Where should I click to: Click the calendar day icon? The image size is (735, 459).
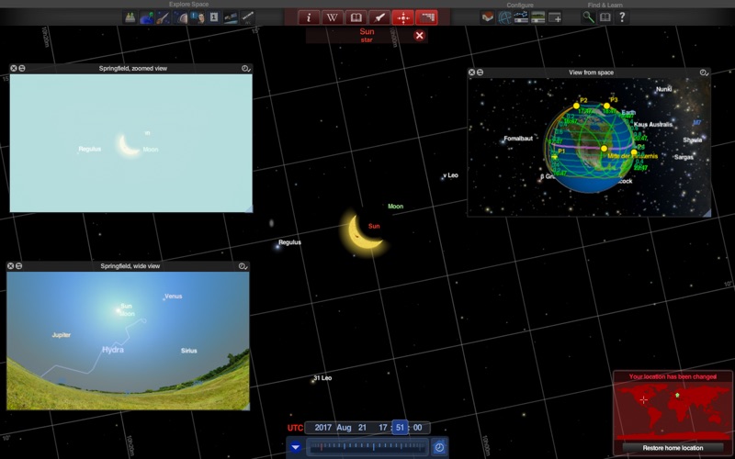(214, 17)
